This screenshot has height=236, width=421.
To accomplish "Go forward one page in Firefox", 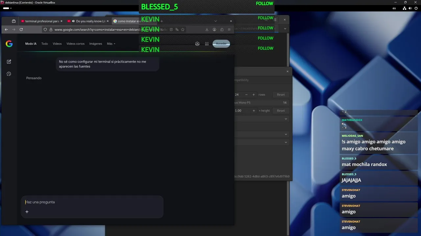I will (13, 29).
